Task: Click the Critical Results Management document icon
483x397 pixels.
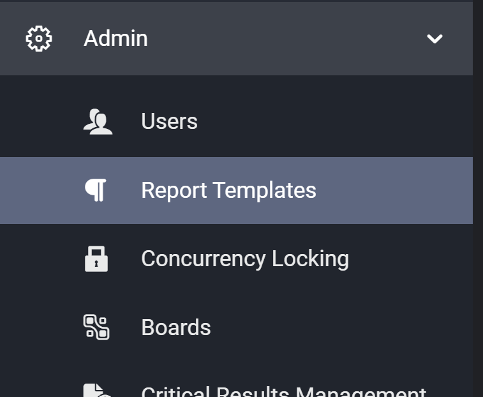Action: (x=97, y=390)
